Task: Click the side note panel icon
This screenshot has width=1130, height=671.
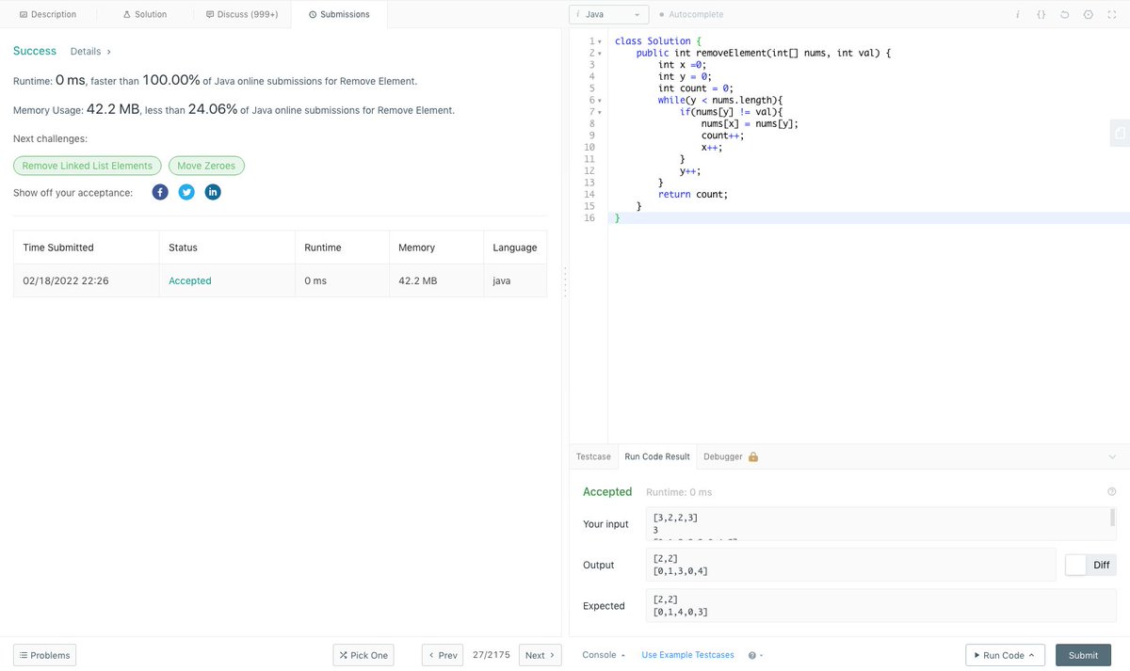Action: click(1120, 134)
